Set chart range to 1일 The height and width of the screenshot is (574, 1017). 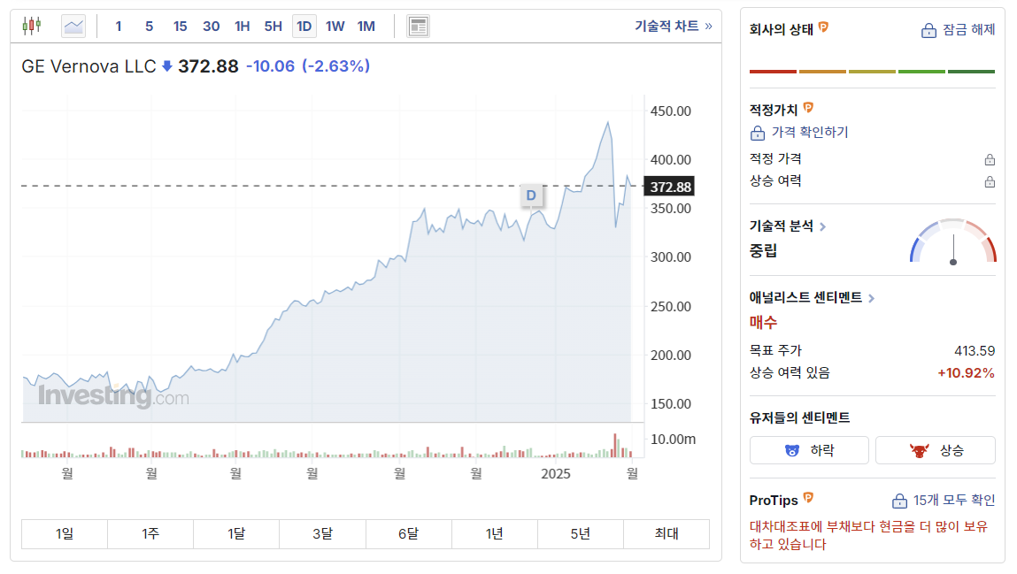tap(65, 534)
